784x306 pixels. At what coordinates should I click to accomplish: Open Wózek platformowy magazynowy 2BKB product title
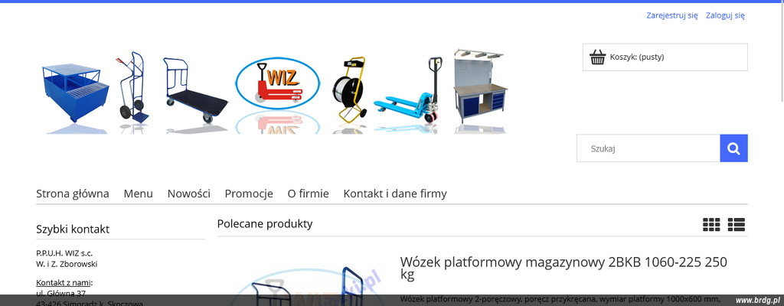pyautogui.click(x=563, y=268)
